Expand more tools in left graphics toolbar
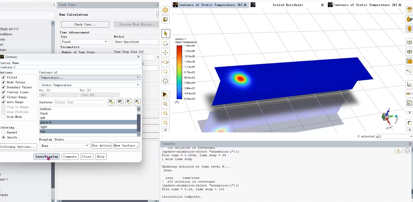The width and height of the screenshot is (413, 202). 166,130
